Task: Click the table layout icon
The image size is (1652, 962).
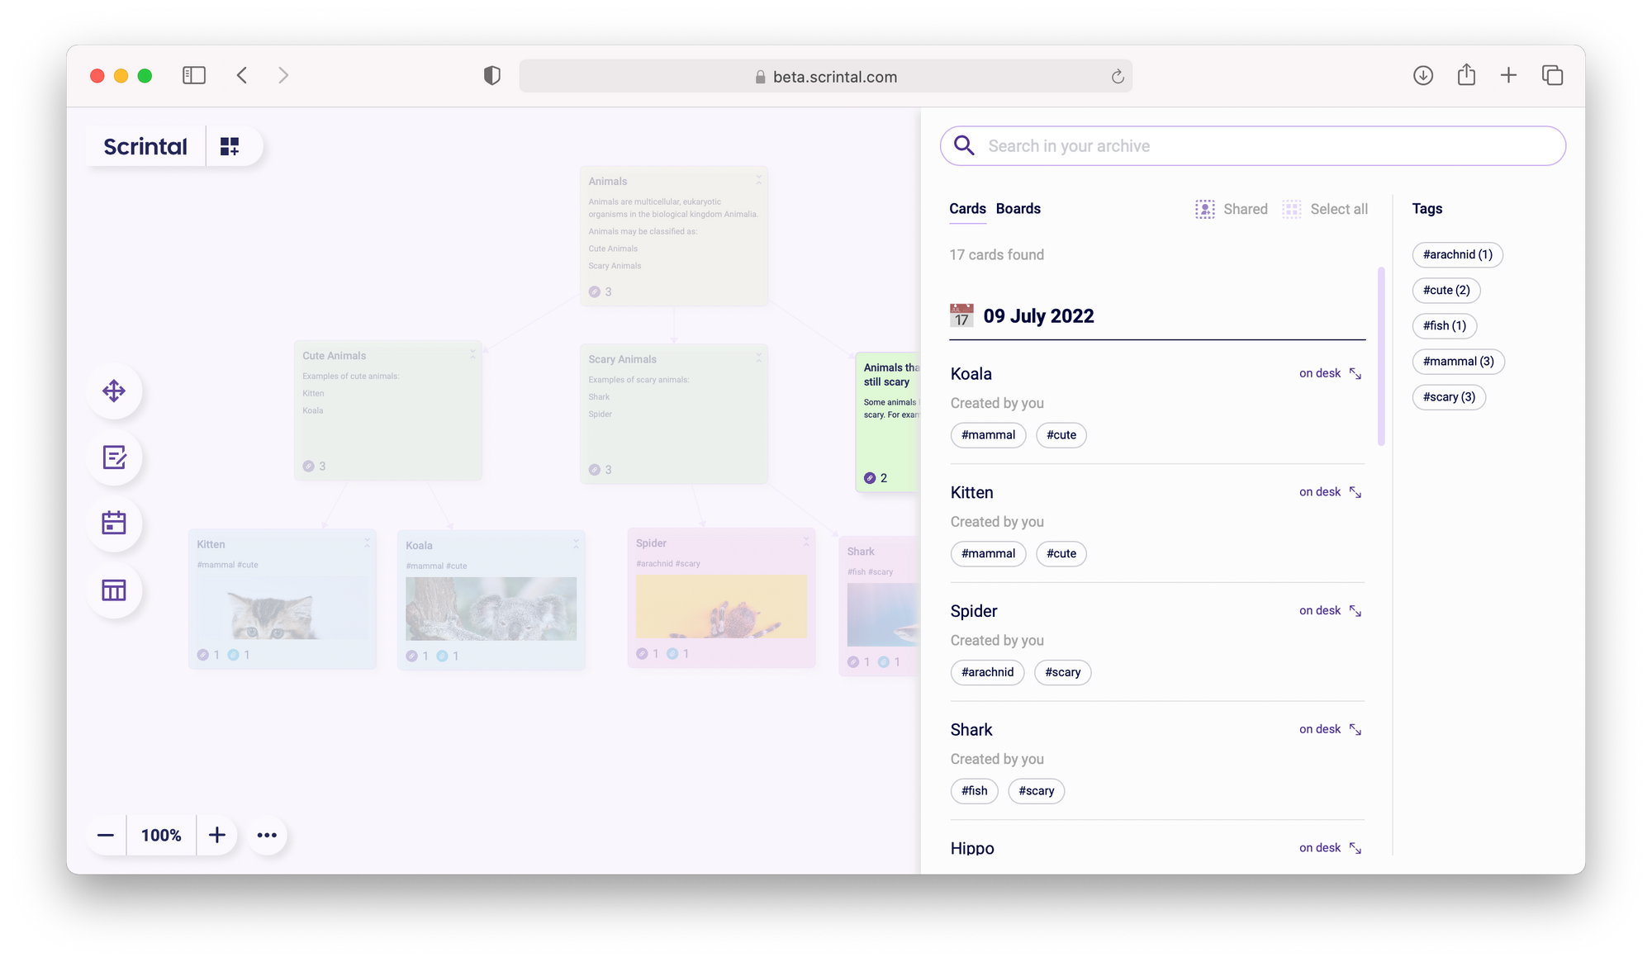Action: click(x=114, y=590)
